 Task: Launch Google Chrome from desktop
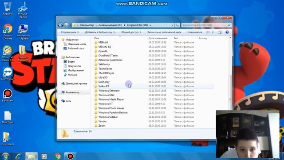tap(8, 32)
